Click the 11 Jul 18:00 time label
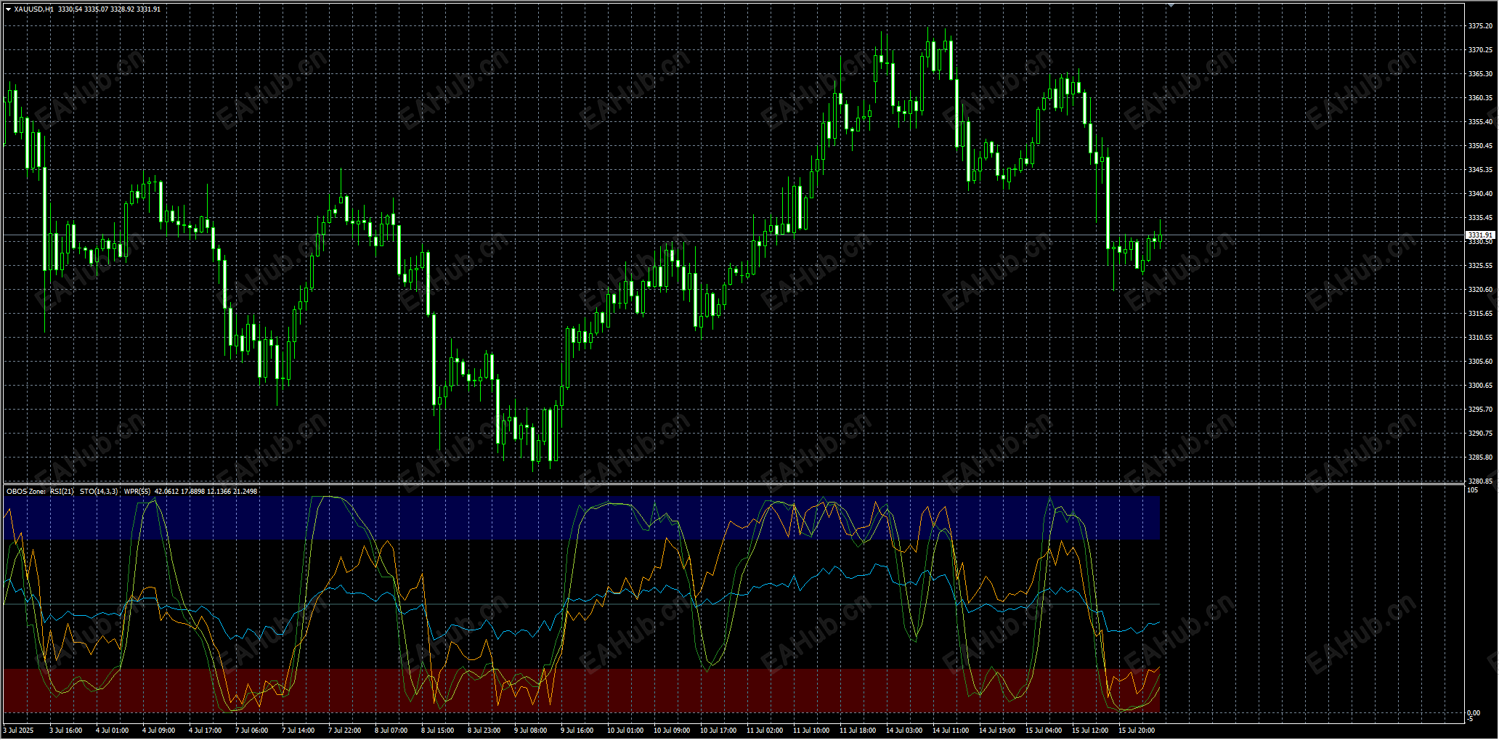 tap(858, 731)
